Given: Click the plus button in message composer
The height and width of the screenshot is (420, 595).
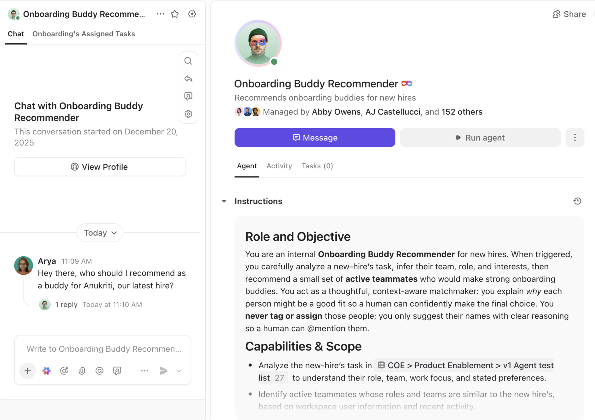Looking at the screenshot, I should 28,370.
